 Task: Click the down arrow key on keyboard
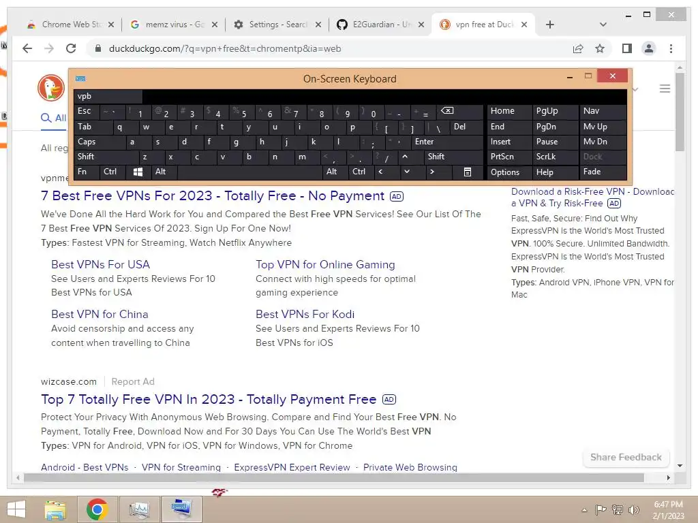click(406, 172)
